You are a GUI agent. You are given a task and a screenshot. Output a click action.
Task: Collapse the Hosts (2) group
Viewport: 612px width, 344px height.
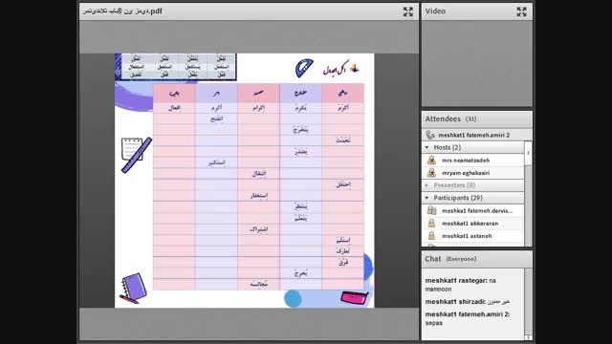(427, 147)
